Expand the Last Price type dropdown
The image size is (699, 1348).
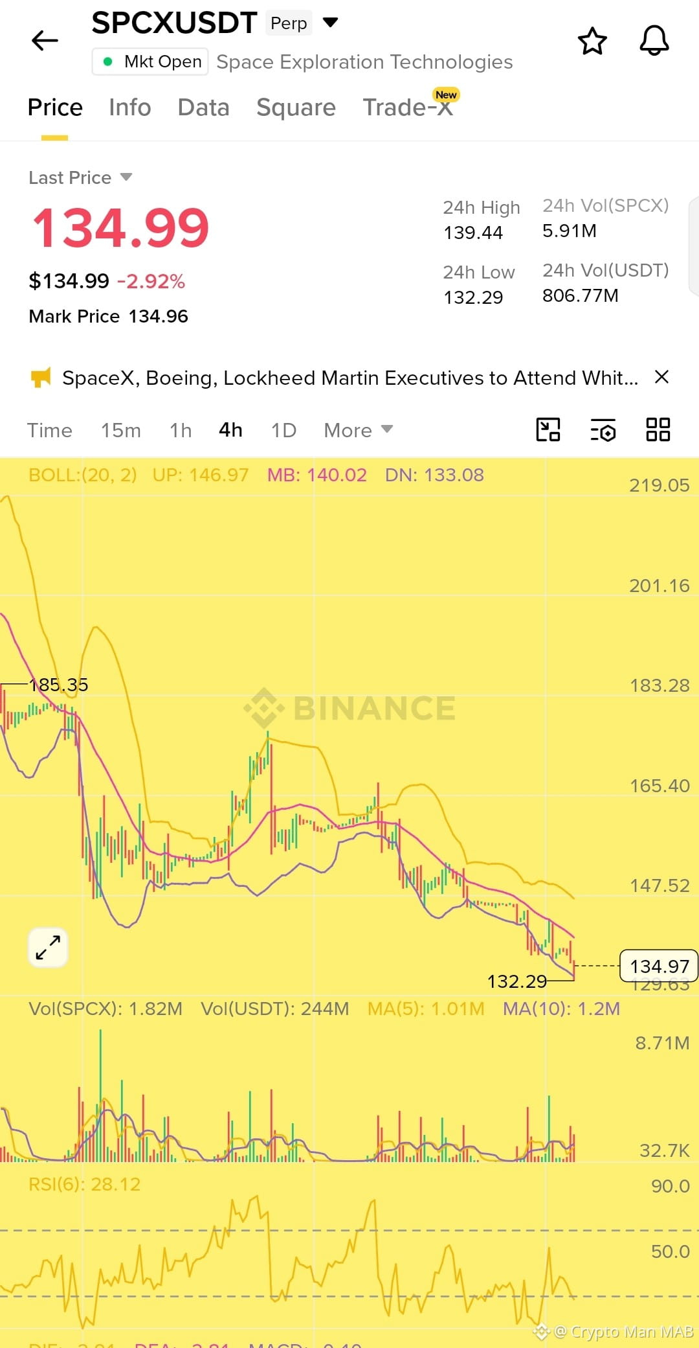click(x=126, y=177)
